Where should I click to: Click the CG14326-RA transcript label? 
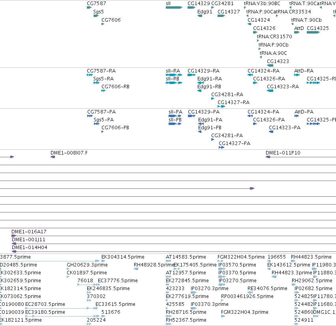(x=269, y=79)
